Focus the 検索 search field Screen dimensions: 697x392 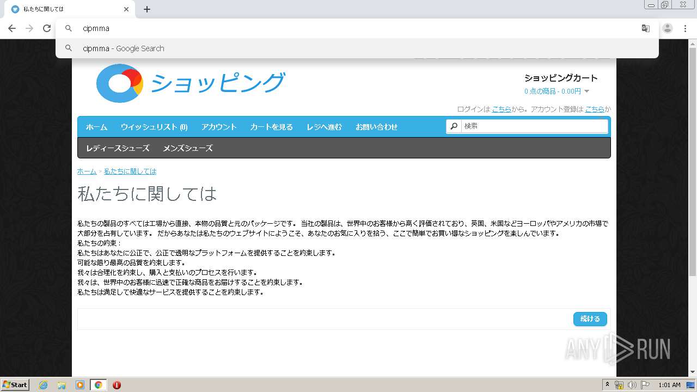[x=534, y=126]
